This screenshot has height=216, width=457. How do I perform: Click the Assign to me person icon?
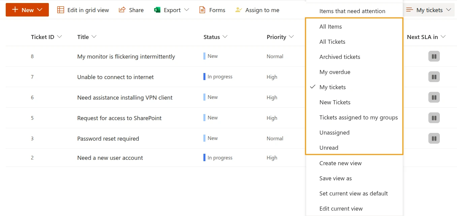(x=239, y=10)
